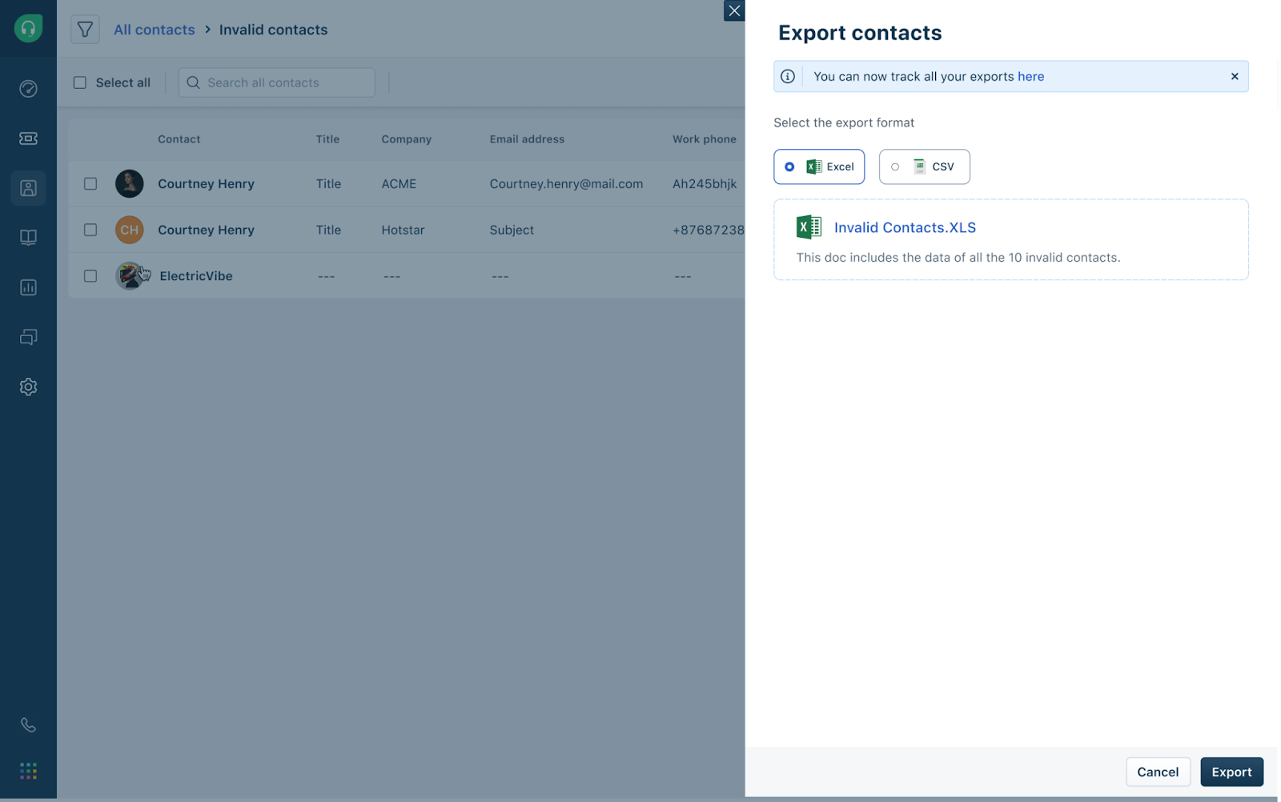This screenshot has height=802, width=1281.
Task: Dismiss the export tracking info banner
Action: (1235, 77)
